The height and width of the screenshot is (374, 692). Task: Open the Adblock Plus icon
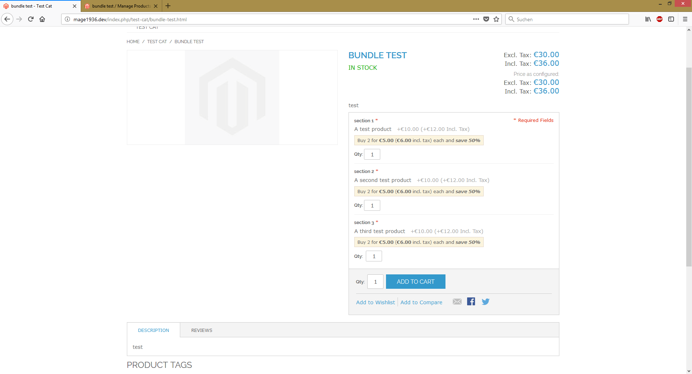click(x=660, y=19)
